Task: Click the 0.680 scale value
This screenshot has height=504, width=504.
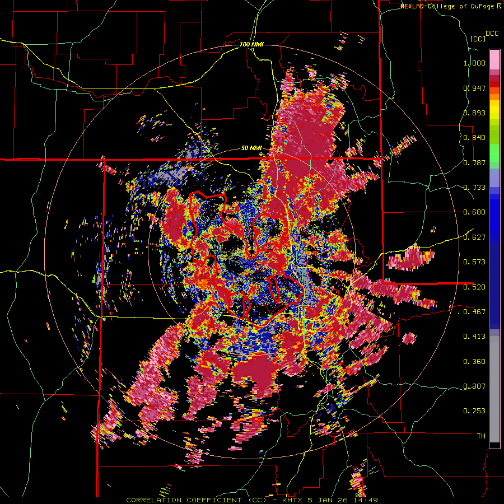Action: [x=474, y=212]
